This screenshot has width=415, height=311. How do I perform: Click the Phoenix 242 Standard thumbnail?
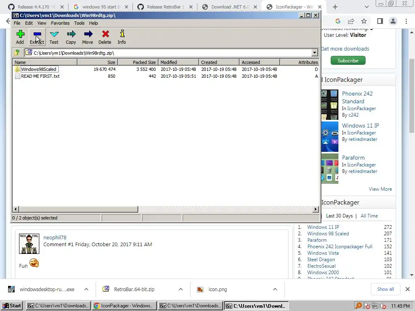pos(330,105)
